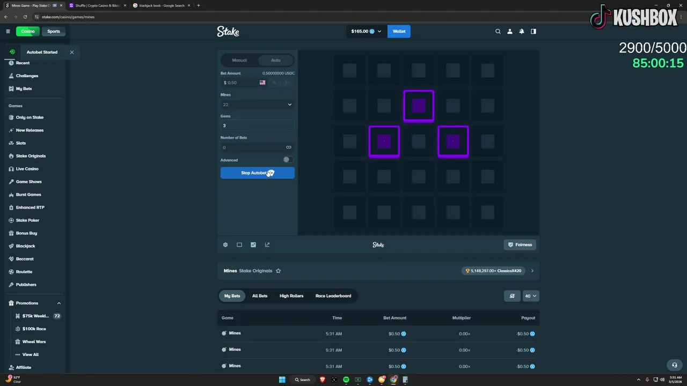The image size is (687, 386).
Task: Open the Stake logo home link
Action: tap(228, 31)
